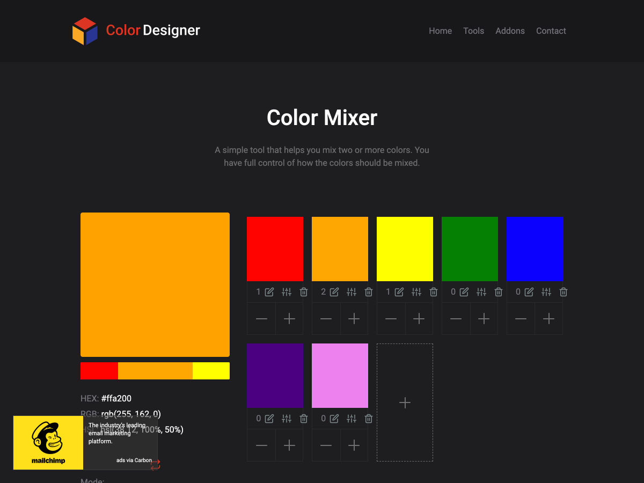Open the adjust sliders icon under yellow swatch

pos(416,292)
